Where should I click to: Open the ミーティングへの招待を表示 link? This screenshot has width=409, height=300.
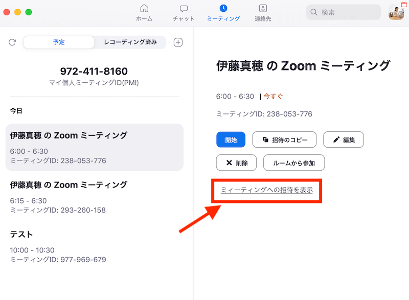click(x=267, y=190)
